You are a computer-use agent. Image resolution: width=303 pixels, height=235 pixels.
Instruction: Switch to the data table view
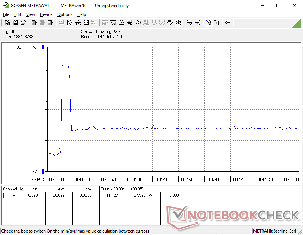click(86, 23)
